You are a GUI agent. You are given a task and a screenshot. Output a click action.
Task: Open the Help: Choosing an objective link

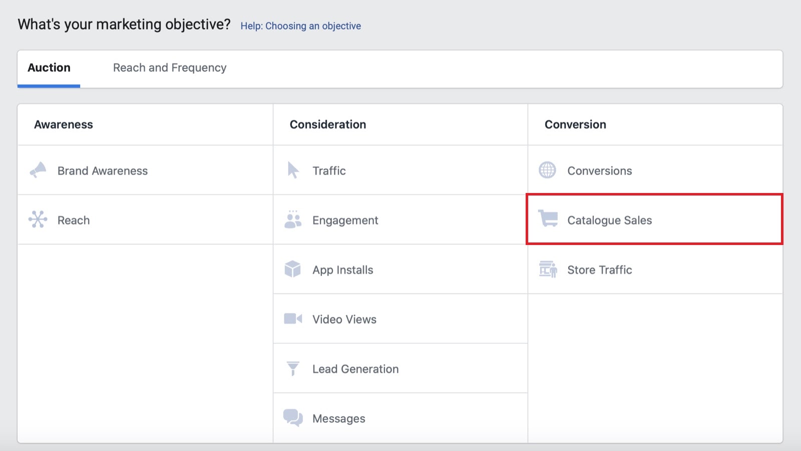300,25
